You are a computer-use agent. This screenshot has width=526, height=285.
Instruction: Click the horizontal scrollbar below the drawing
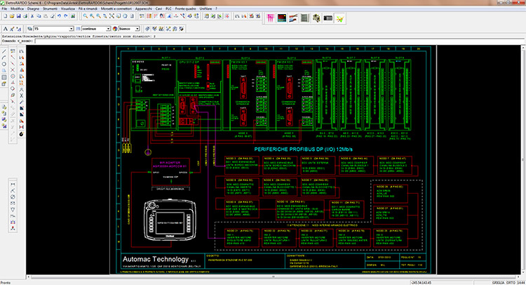tap(274, 277)
